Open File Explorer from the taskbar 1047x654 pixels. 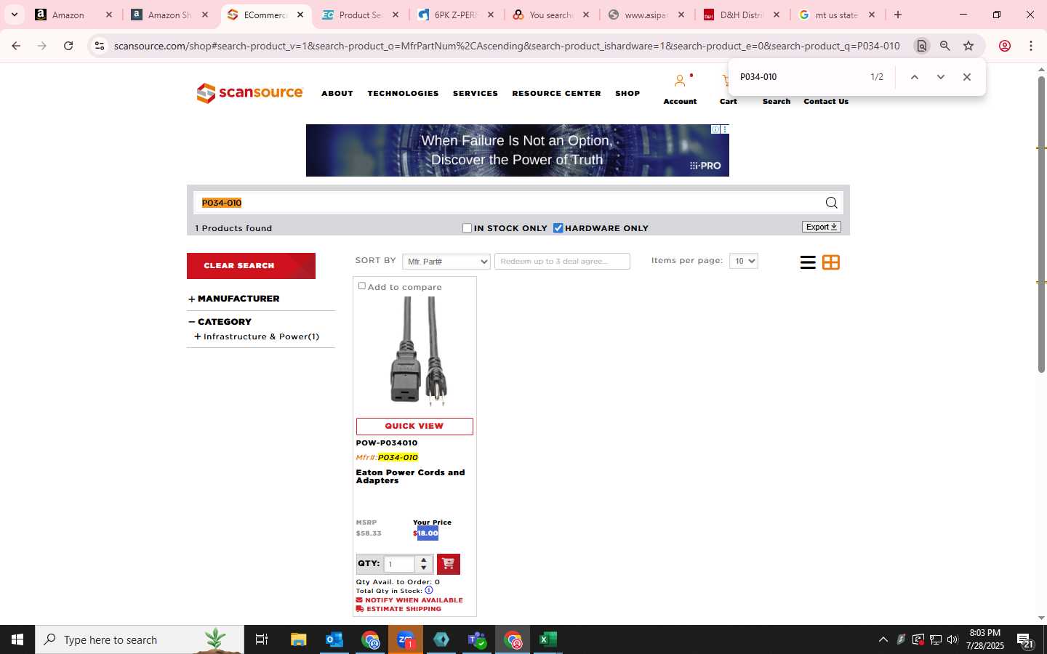(299, 639)
